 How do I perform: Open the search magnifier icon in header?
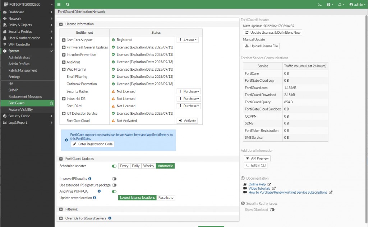pos(68,4)
